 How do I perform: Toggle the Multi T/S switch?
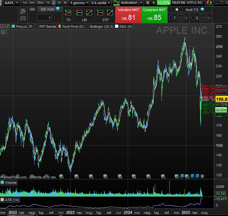(x=179, y=9)
